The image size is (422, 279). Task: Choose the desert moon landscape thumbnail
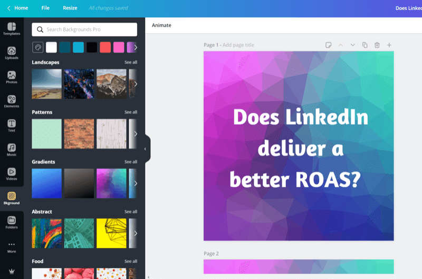tap(47, 84)
